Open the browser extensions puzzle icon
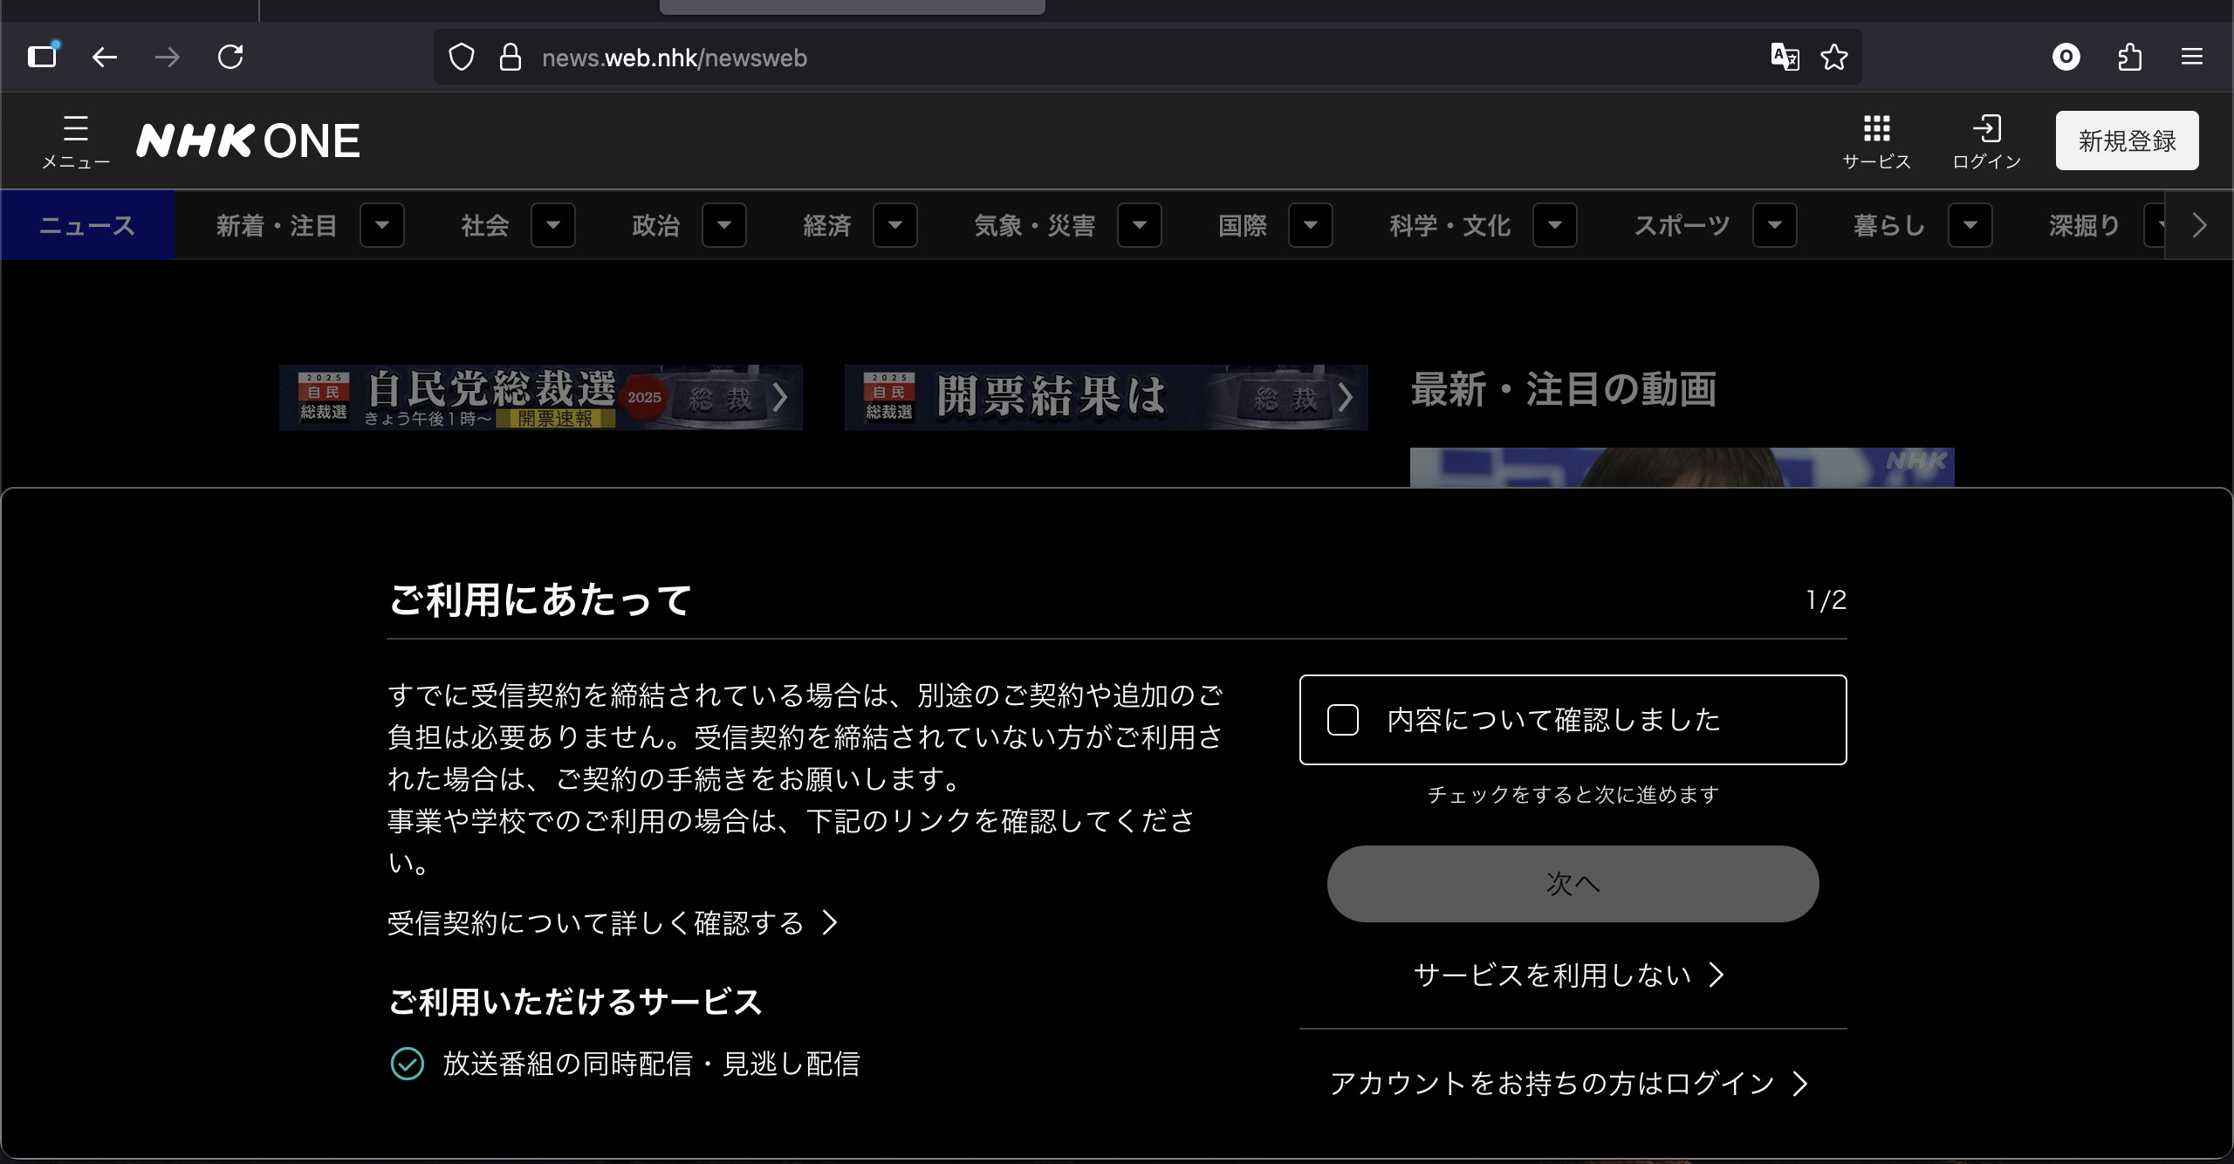This screenshot has width=2234, height=1164. (x=2130, y=58)
